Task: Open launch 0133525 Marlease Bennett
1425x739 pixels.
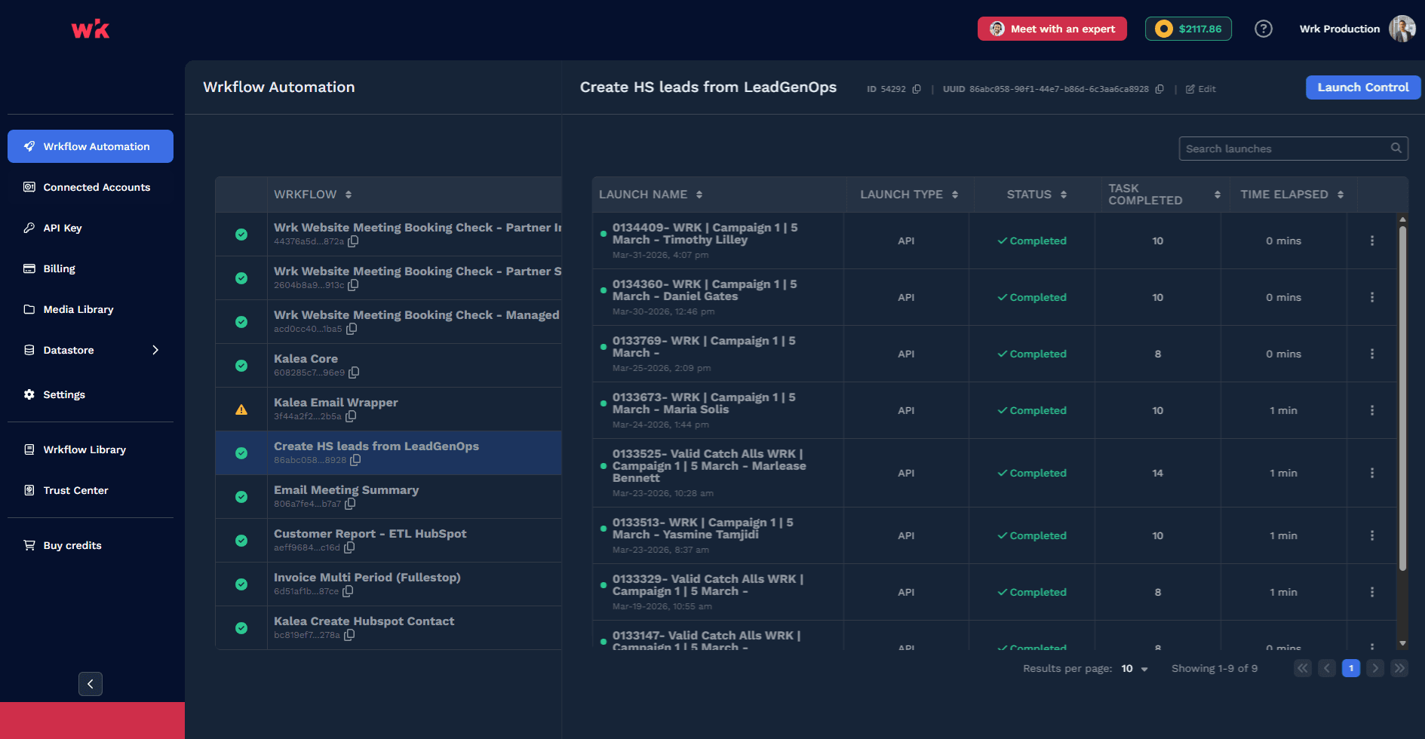Action: 709,466
